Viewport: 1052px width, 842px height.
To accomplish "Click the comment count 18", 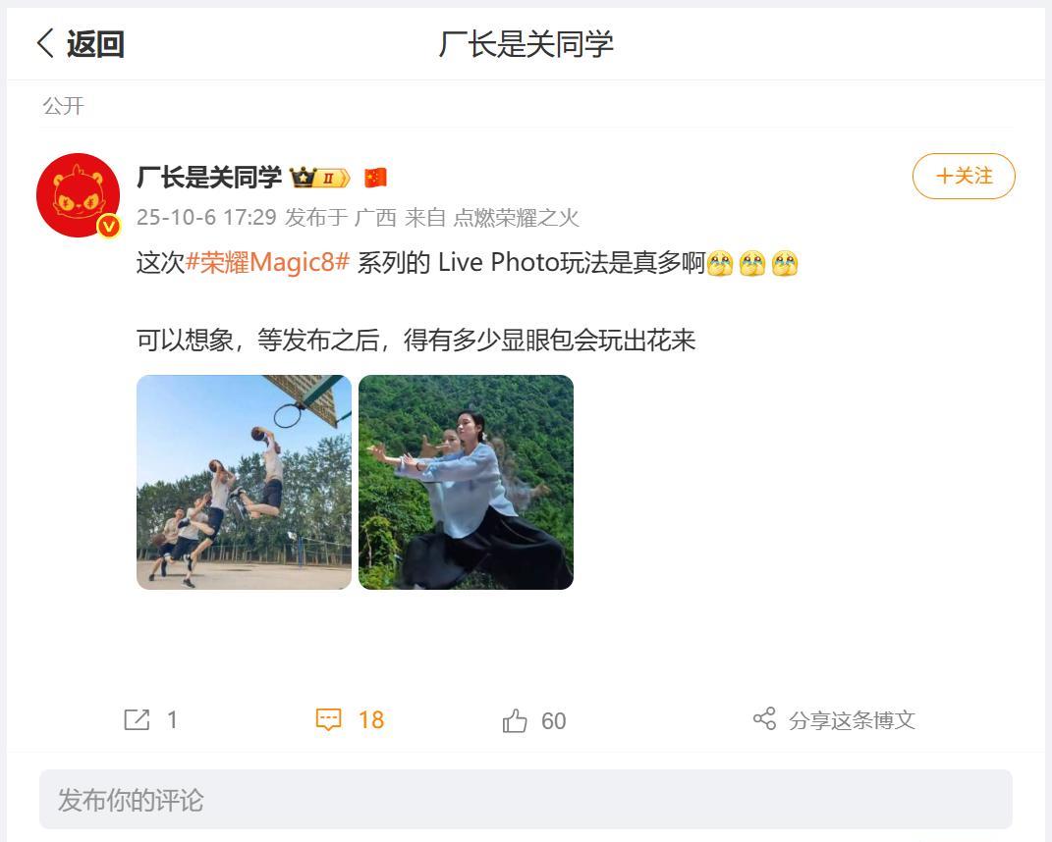I will click(x=371, y=720).
